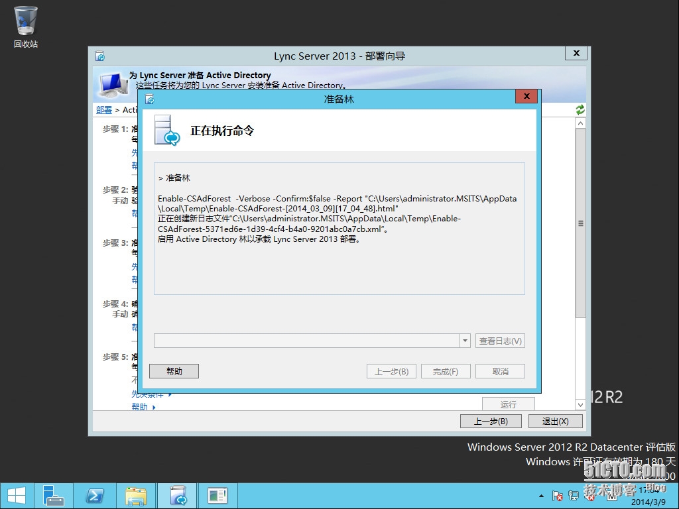Click the '为 Lync Server 准备 Active Directory' heading
This screenshot has width=679, height=509.
(x=200, y=76)
